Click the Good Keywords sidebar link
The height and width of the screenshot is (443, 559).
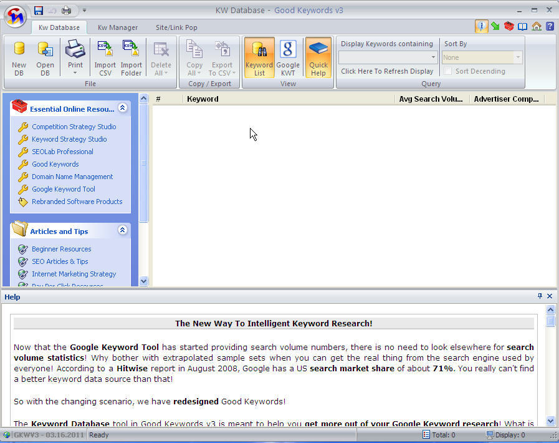pyautogui.click(x=55, y=164)
